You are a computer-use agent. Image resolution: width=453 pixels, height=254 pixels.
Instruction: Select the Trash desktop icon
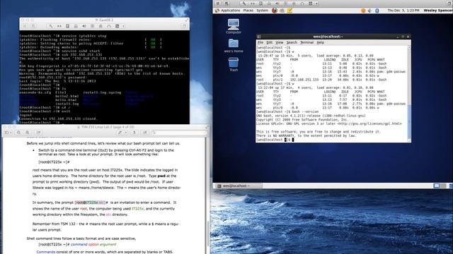click(x=234, y=64)
